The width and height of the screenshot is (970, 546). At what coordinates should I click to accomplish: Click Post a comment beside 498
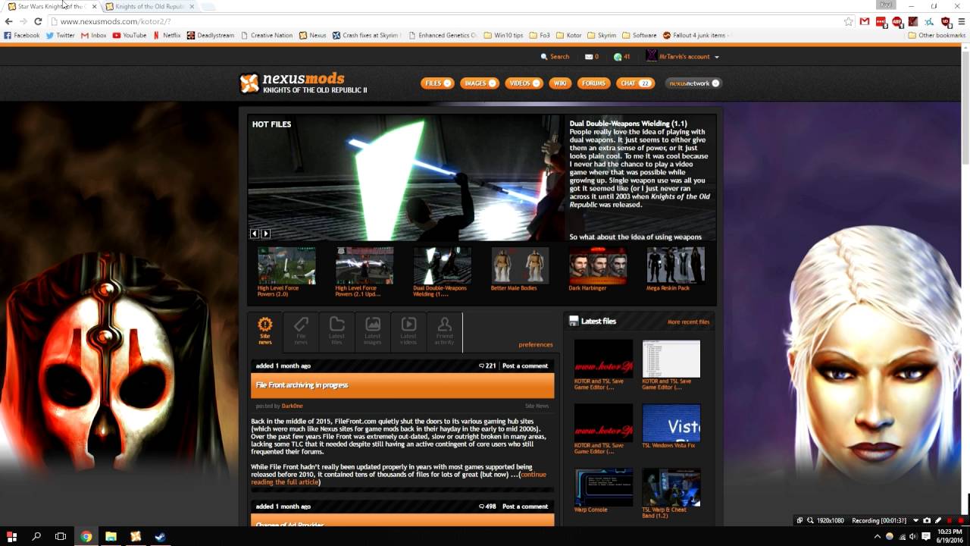[x=525, y=507]
